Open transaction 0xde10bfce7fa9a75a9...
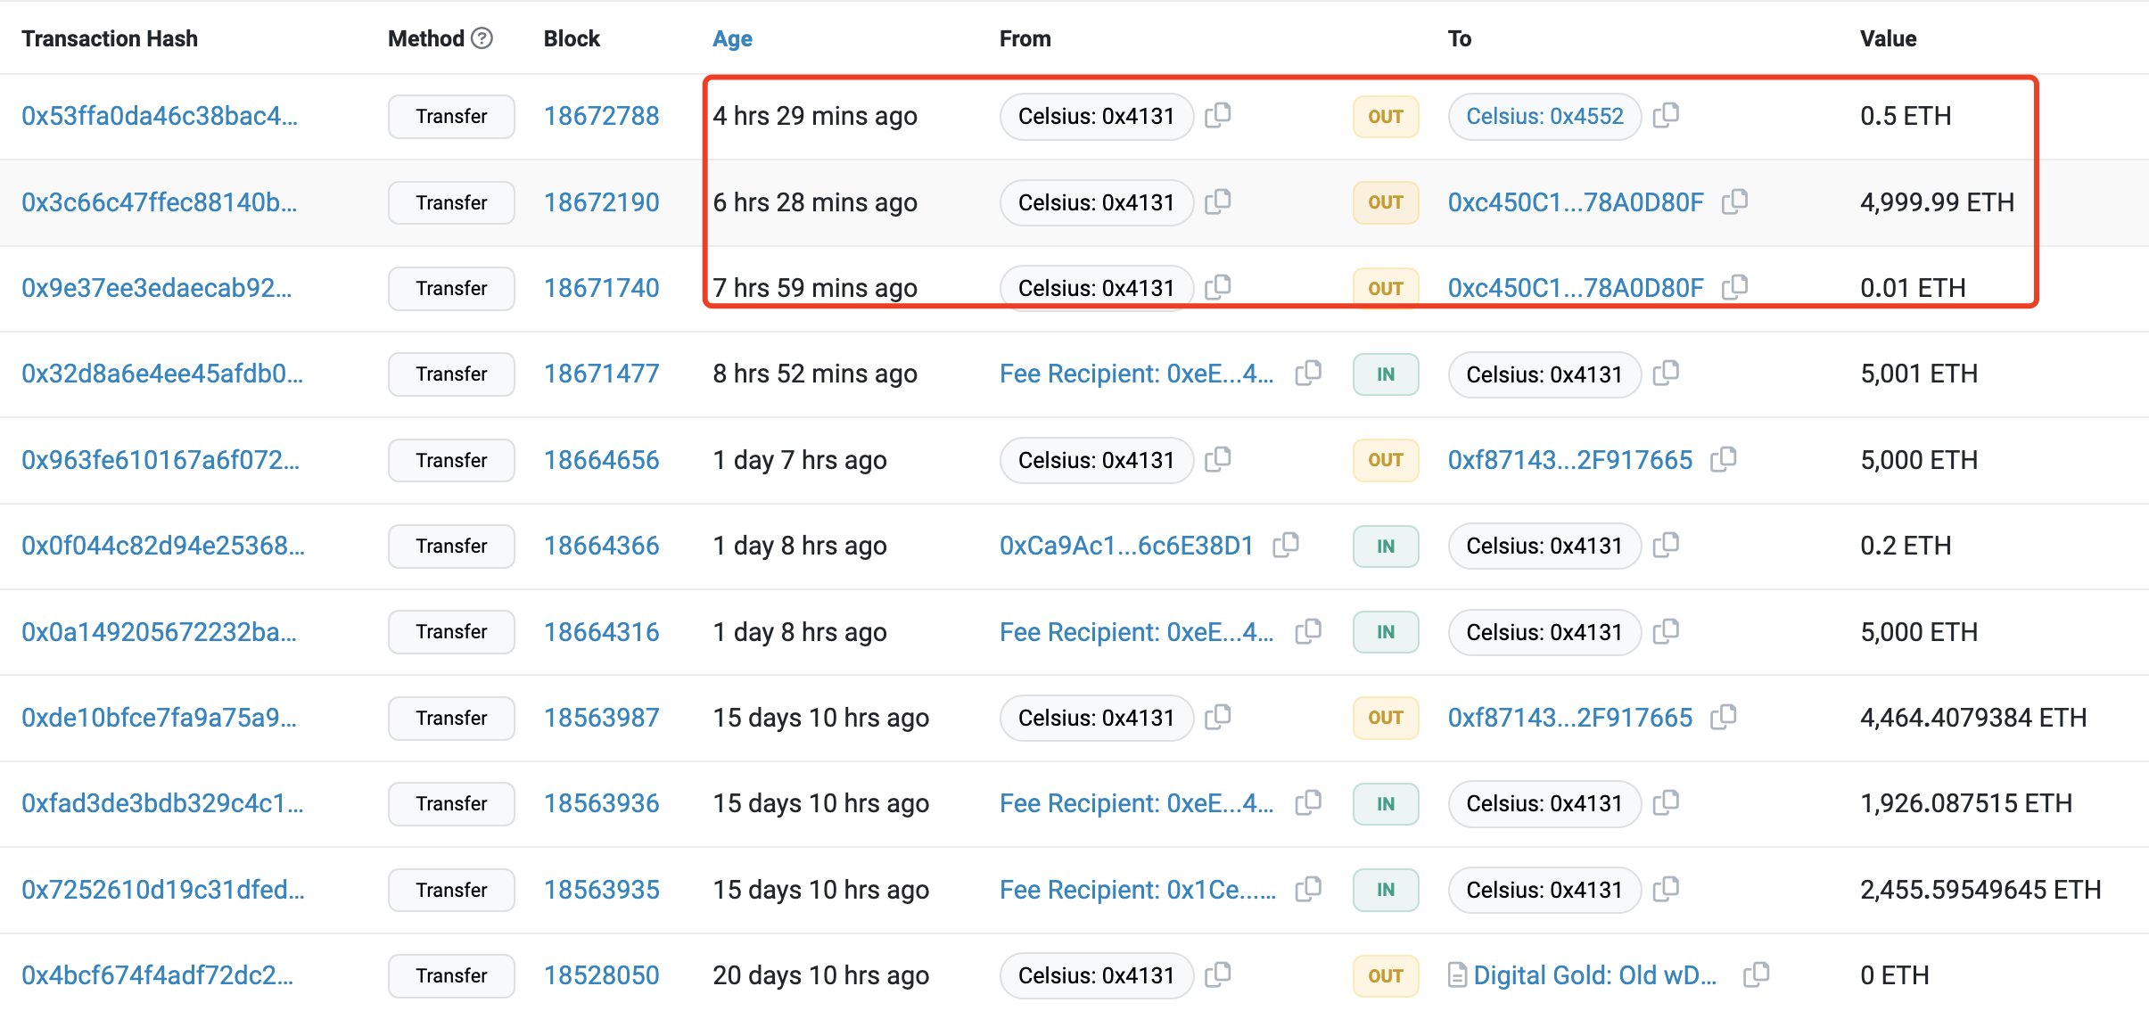The width and height of the screenshot is (2149, 1011). [160, 718]
